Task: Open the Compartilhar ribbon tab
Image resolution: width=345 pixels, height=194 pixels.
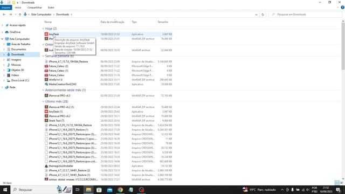Action: click(x=34, y=8)
